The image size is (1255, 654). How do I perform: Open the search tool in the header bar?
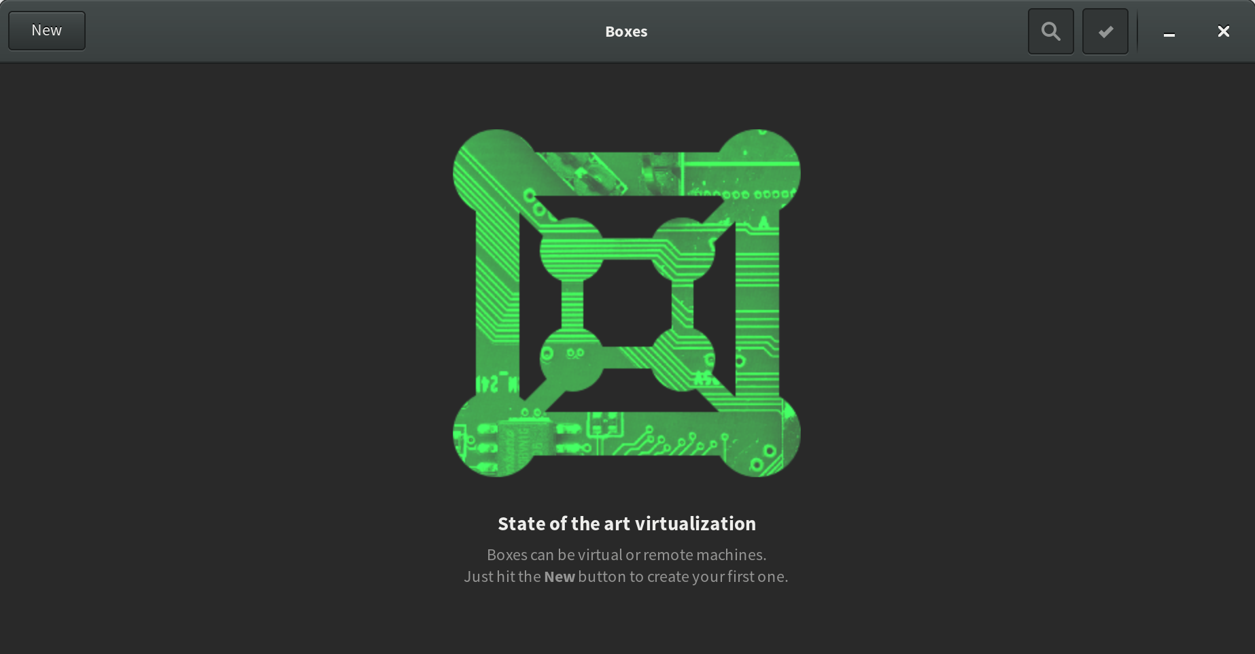click(x=1050, y=31)
